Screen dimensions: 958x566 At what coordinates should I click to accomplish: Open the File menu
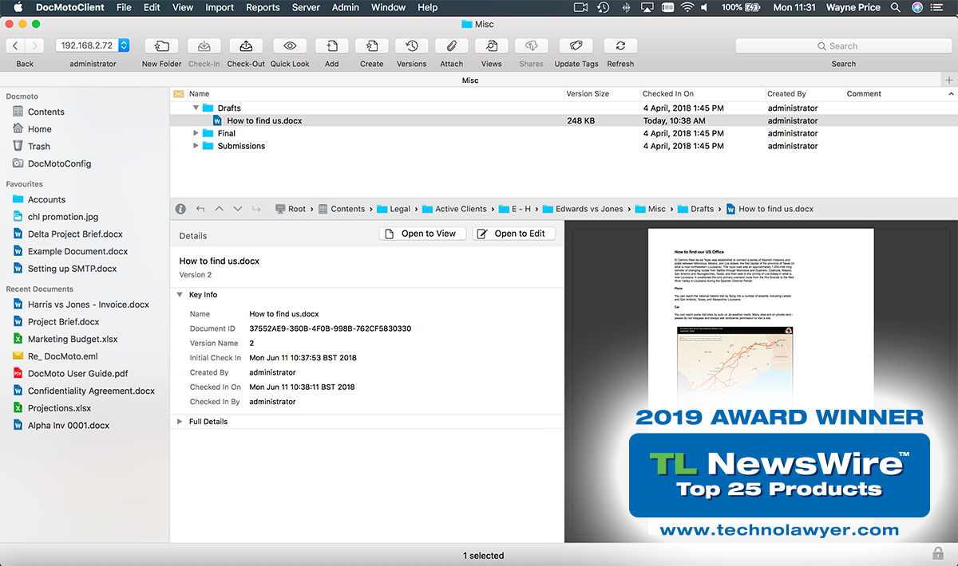click(x=124, y=7)
